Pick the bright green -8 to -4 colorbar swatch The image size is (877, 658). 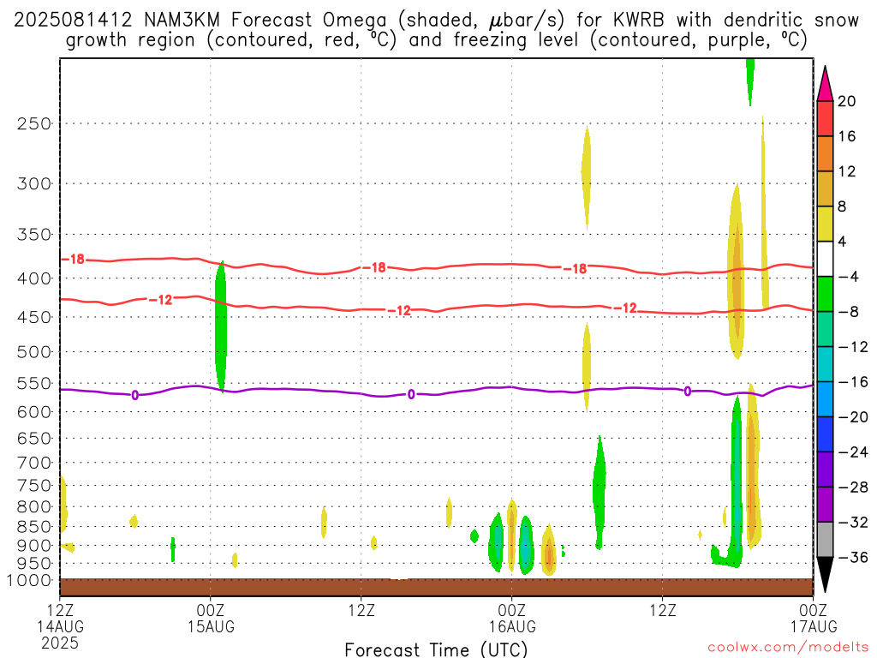click(x=825, y=295)
